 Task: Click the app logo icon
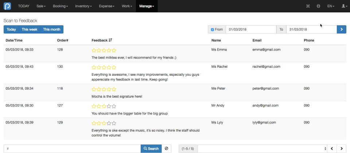click(x=7, y=6)
